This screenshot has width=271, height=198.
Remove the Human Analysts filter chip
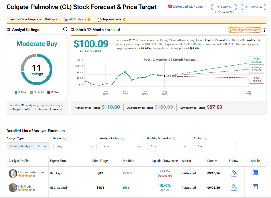tap(39, 146)
